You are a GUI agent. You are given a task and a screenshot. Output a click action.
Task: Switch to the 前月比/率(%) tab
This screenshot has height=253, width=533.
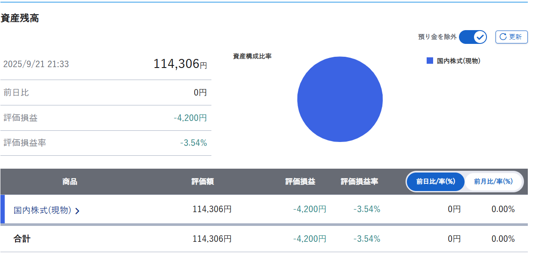493,182
